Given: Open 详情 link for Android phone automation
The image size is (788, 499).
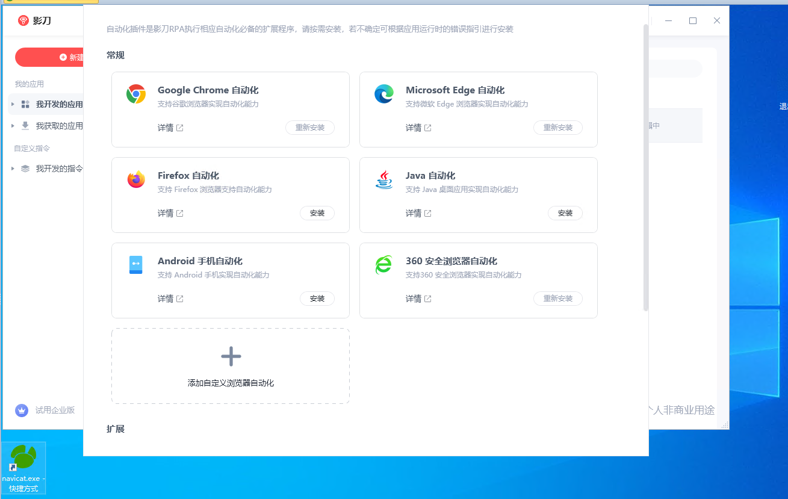Looking at the screenshot, I should click(170, 299).
